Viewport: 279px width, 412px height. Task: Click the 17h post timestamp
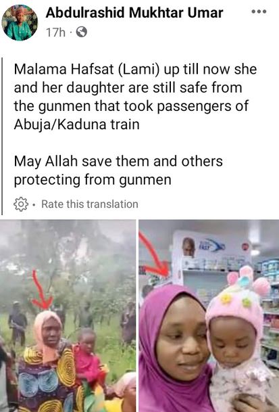pos(55,32)
